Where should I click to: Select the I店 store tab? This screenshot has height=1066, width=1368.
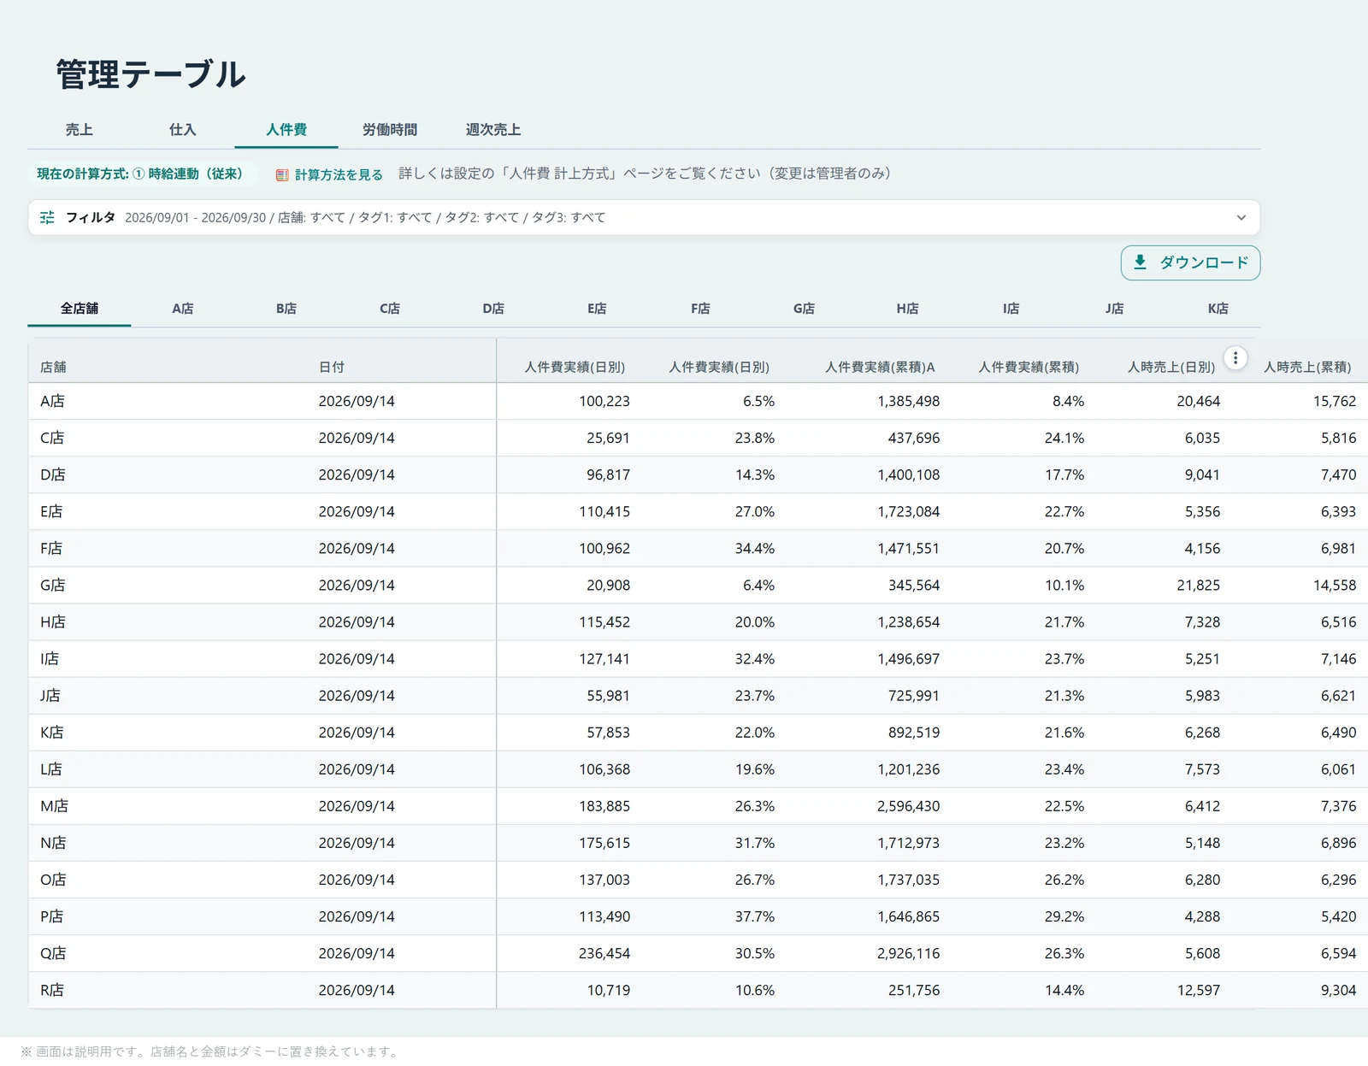click(x=1011, y=309)
